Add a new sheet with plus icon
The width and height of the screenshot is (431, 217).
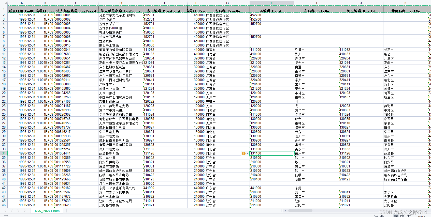pyautogui.click(x=66, y=211)
